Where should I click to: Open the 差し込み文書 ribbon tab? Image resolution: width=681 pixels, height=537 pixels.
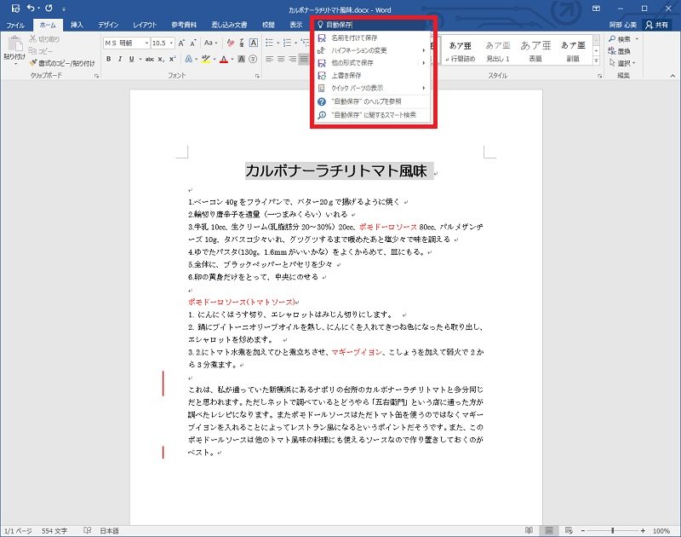pos(229,26)
